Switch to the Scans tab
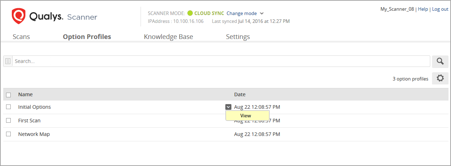The width and height of the screenshot is (451, 166). [x=21, y=37]
